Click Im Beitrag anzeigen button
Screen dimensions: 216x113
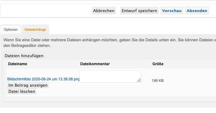[28, 85]
